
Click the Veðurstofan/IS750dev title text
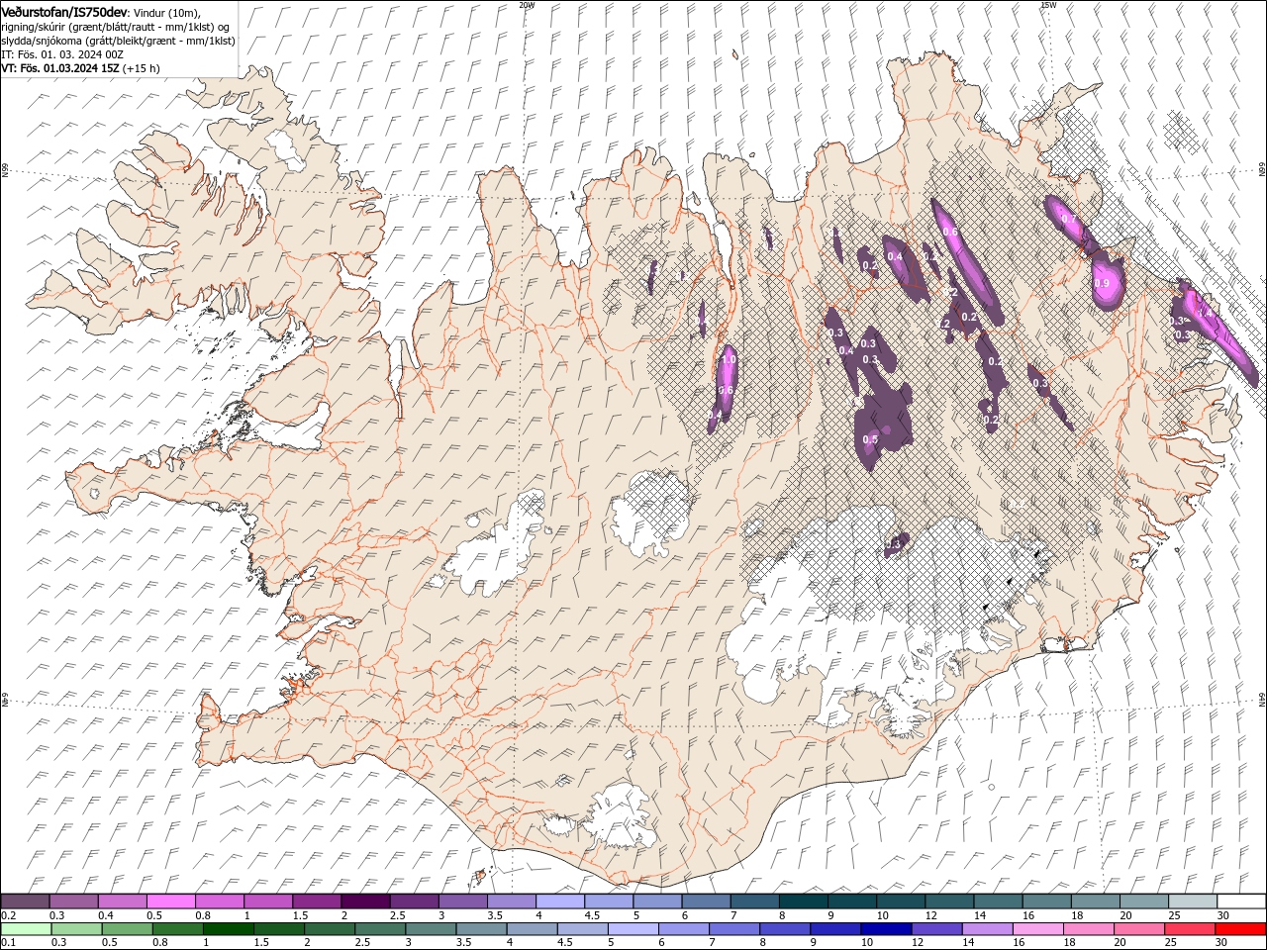65,11
